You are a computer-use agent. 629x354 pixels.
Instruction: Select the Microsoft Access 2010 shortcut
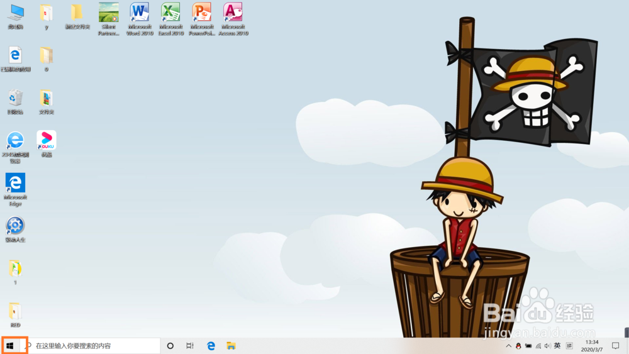[x=233, y=19]
